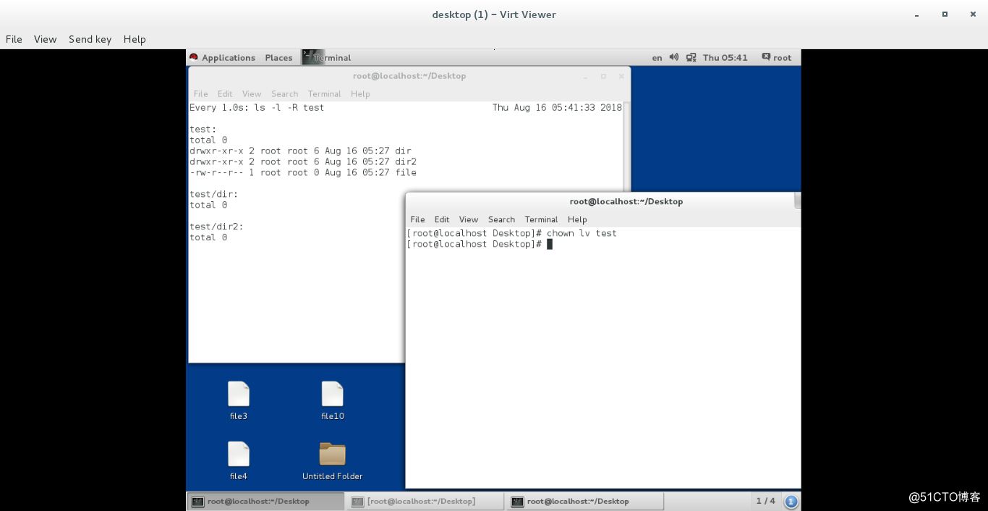Click the 1 / 4 workspace indicator
The image size is (988, 511).
[765, 501]
